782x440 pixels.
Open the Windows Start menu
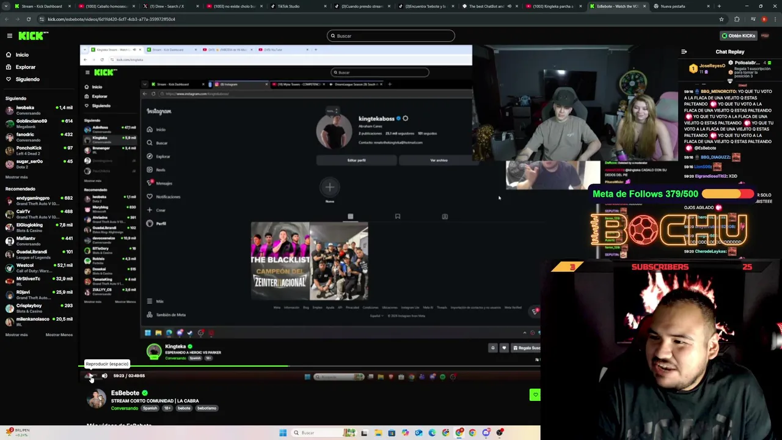click(x=283, y=433)
